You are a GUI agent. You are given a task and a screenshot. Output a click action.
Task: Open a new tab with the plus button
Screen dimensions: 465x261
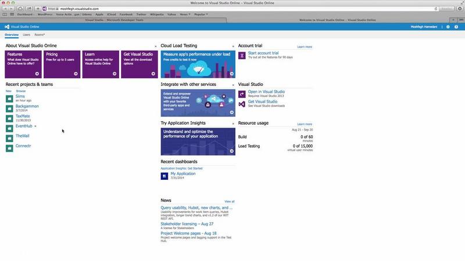453,20
